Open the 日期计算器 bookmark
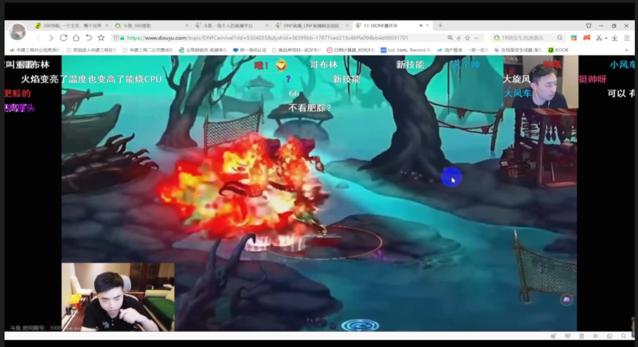 pyautogui.click(x=351, y=50)
